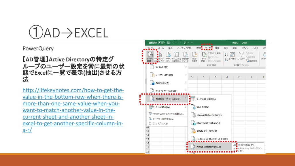Click the クリア filter button
The image size is (295, 166).
click(250, 53)
